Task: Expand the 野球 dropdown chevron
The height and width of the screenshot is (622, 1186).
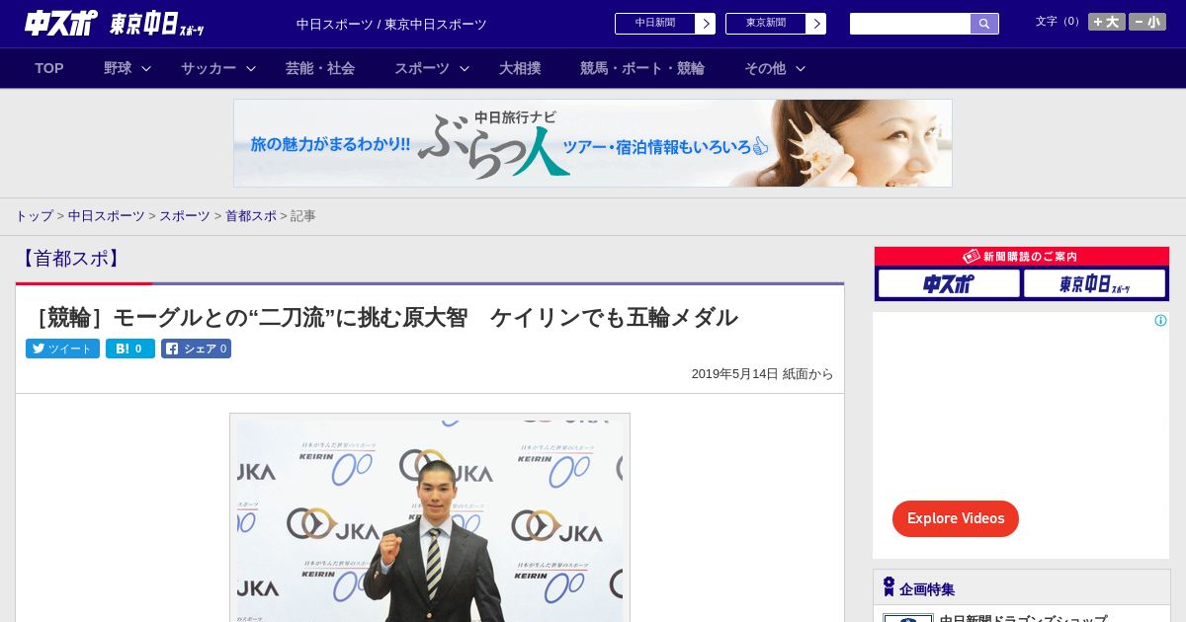Action: point(146,68)
